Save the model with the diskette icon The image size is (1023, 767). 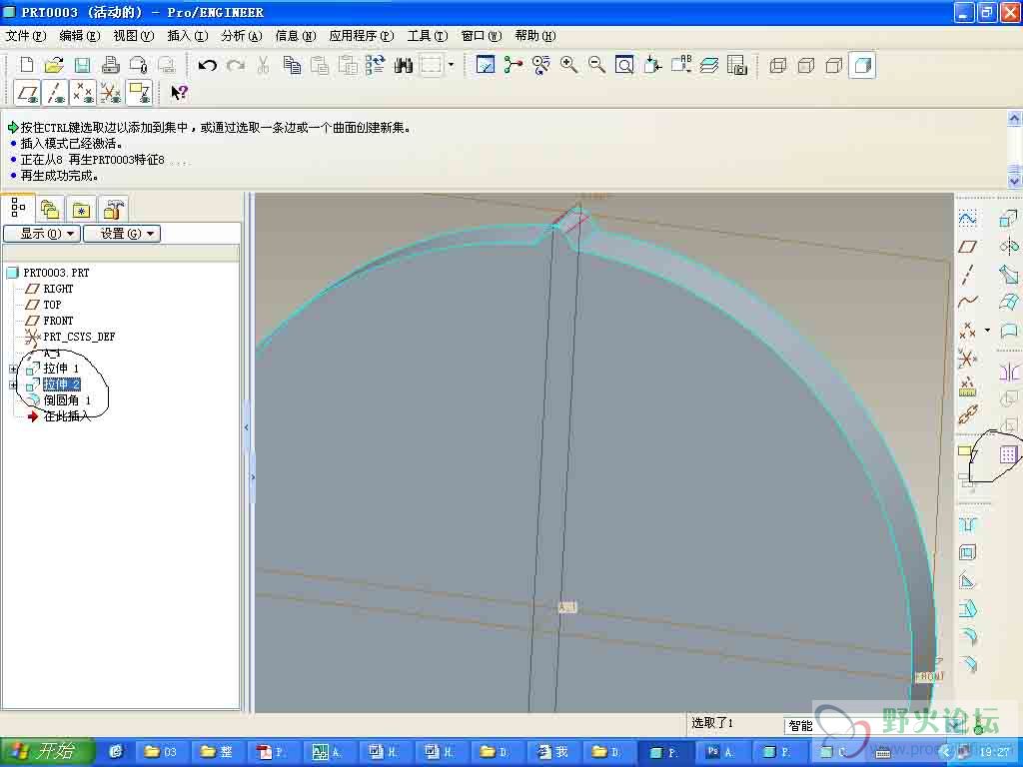click(x=82, y=65)
